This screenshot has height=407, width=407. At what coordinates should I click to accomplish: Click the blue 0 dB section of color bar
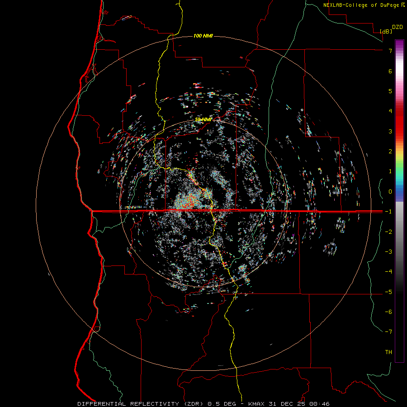click(399, 192)
